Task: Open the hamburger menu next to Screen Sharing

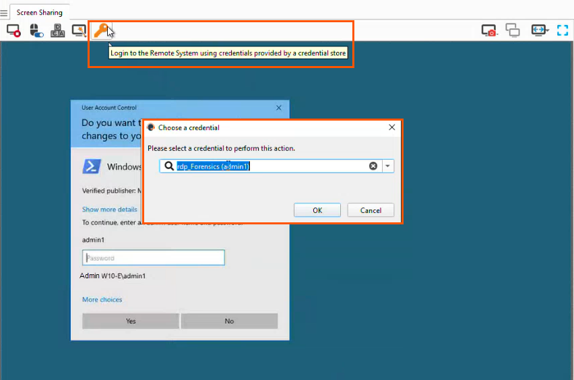Action: [3, 13]
